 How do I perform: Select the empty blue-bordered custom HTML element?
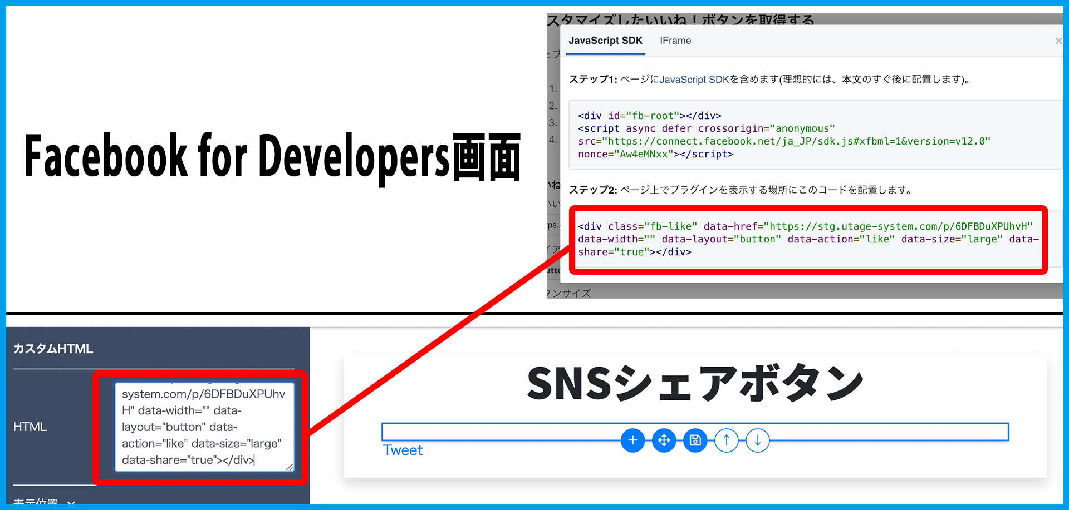(501, 432)
